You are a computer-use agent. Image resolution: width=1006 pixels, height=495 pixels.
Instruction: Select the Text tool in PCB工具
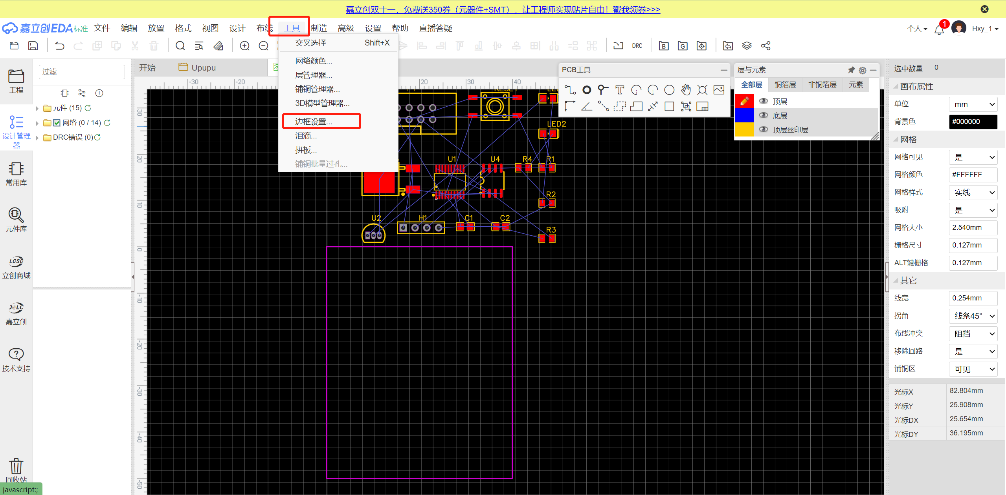pos(620,90)
